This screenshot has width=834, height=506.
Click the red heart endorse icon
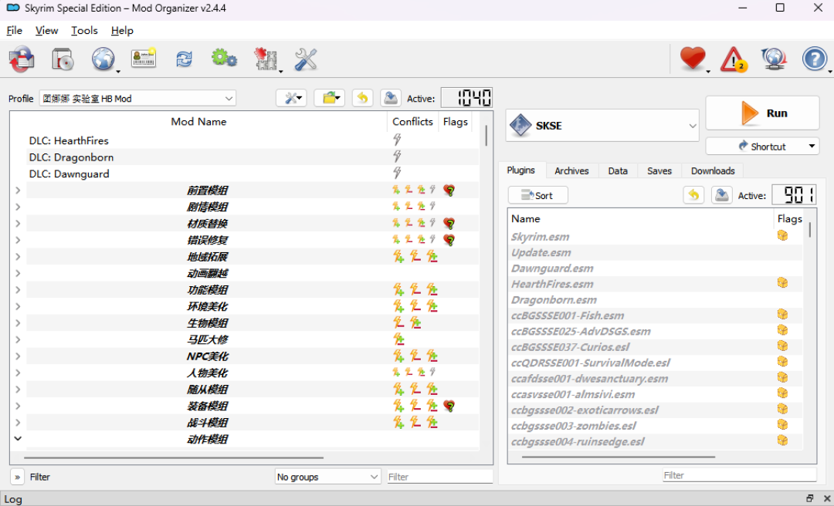point(693,59)
